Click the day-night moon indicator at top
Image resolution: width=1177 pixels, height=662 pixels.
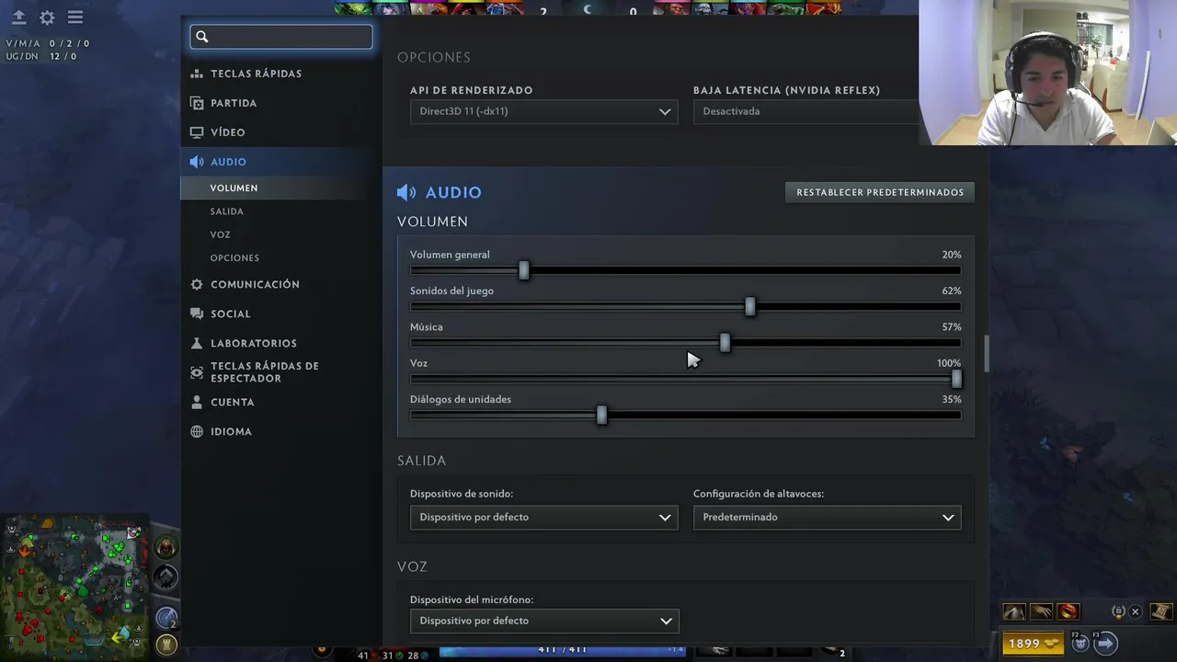[x=588, y=9]
